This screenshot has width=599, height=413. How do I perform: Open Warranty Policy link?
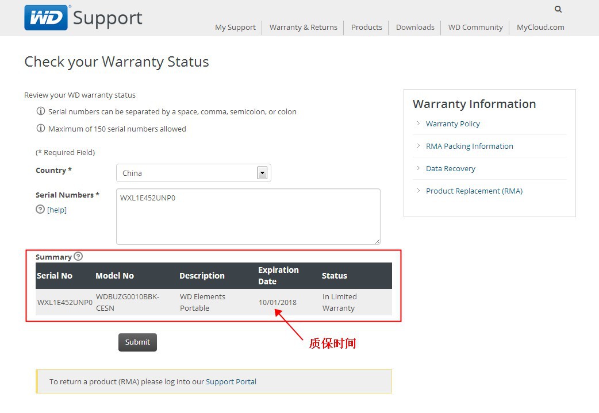tap(452, 123)
